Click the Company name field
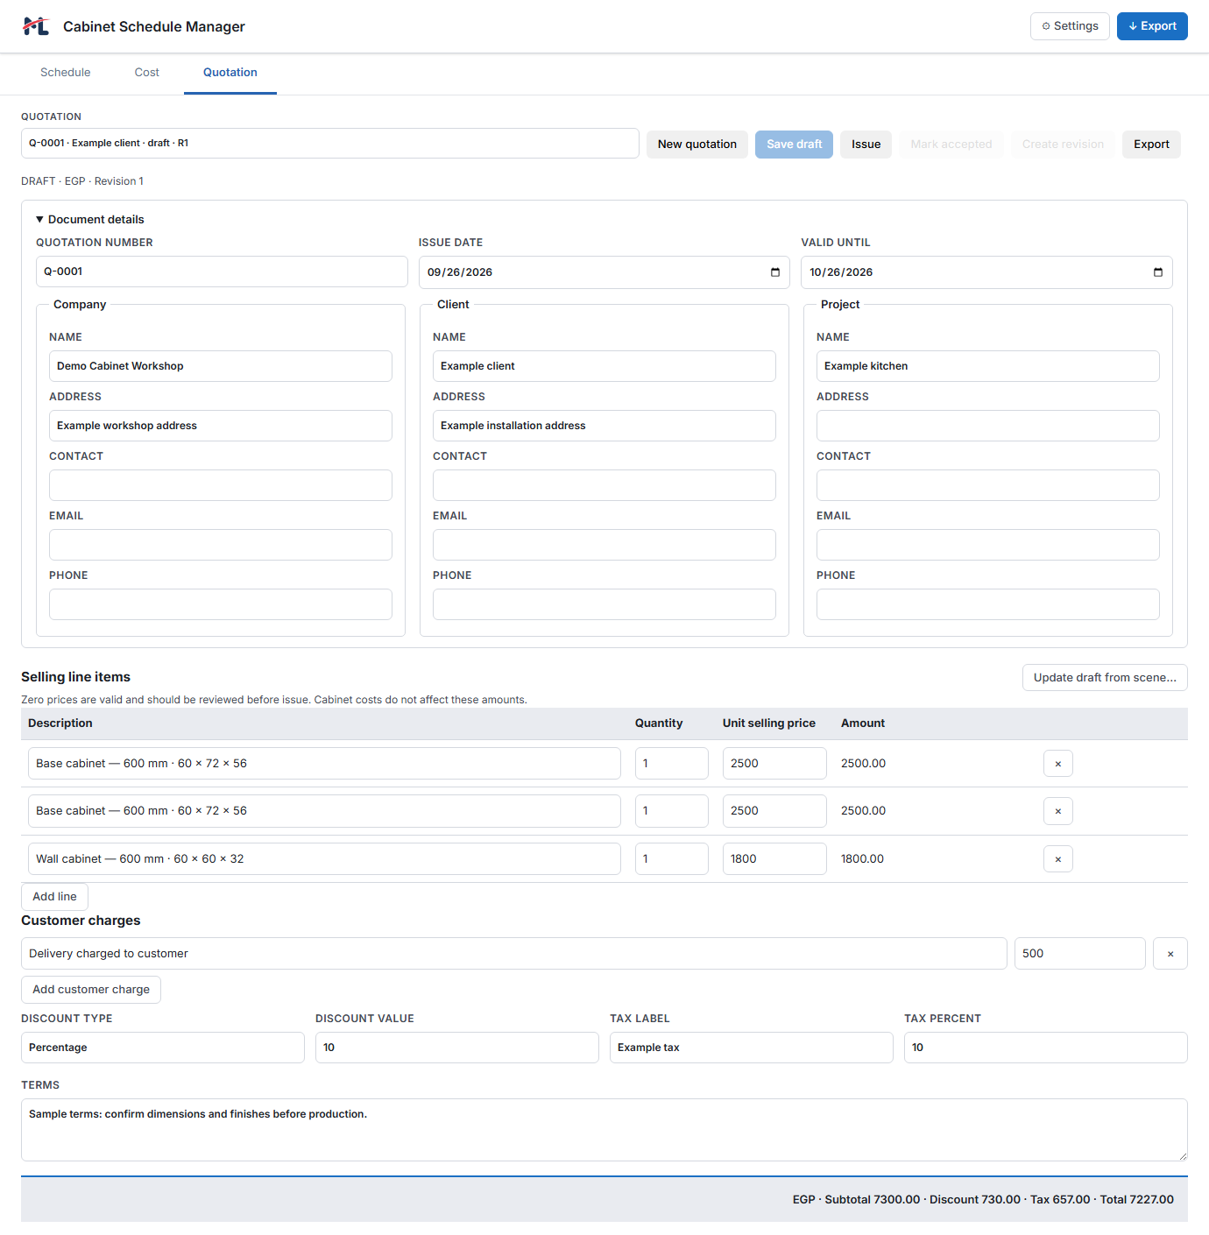 click(x=221, y=366)
